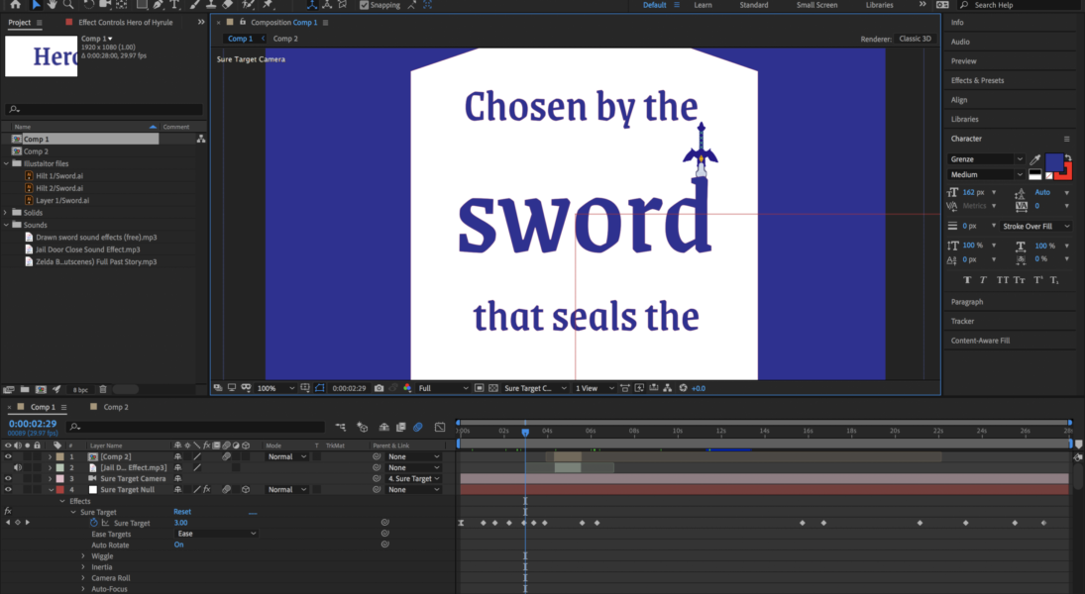Select the Pen tool

pos(158,5)
